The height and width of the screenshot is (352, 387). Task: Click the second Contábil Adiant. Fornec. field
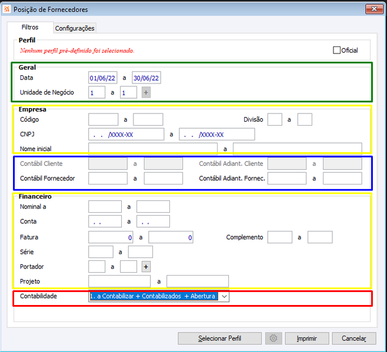(342, 178)
